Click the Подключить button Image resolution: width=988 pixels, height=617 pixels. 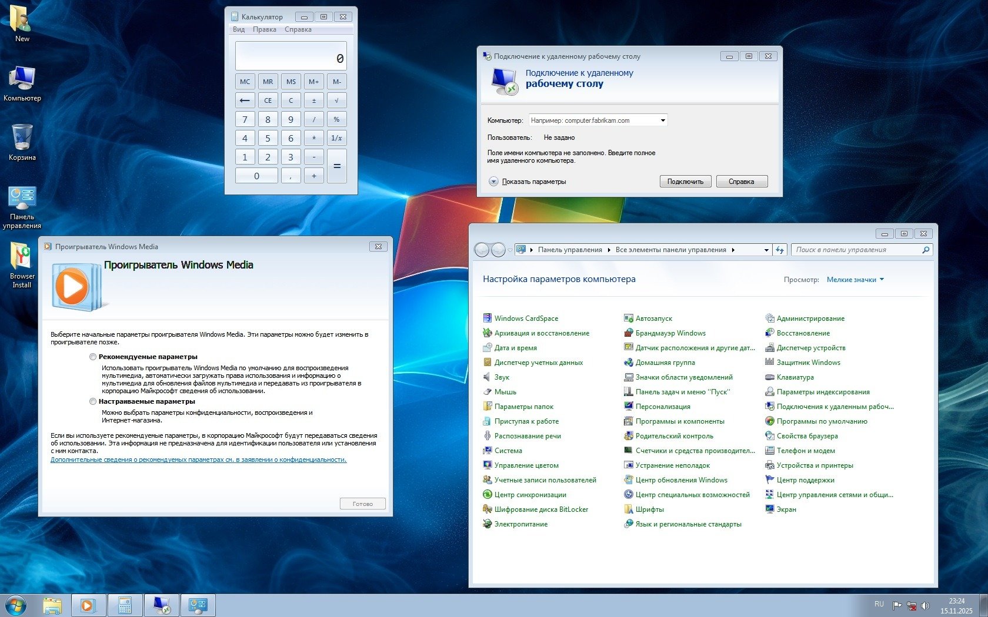[685, 182]
